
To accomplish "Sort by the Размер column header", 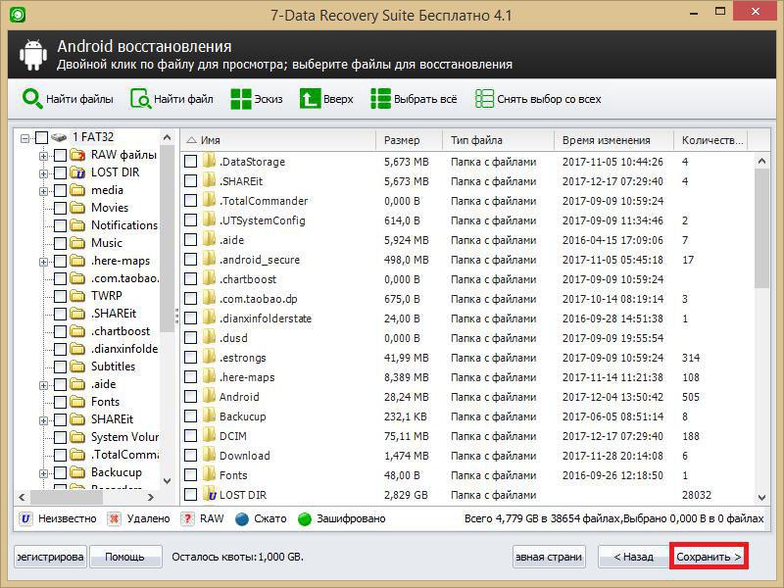I will coord(409,140).
